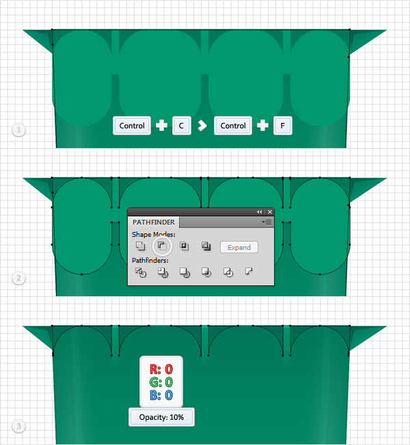Click the Divide pathfinder icon

tap(141, 272)
